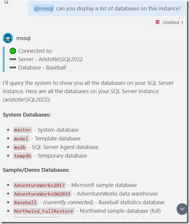The height and width of the screenshot is (224, 189).
Task: Click the 'Connected to:' status text
Action: (x=35, y=51)
